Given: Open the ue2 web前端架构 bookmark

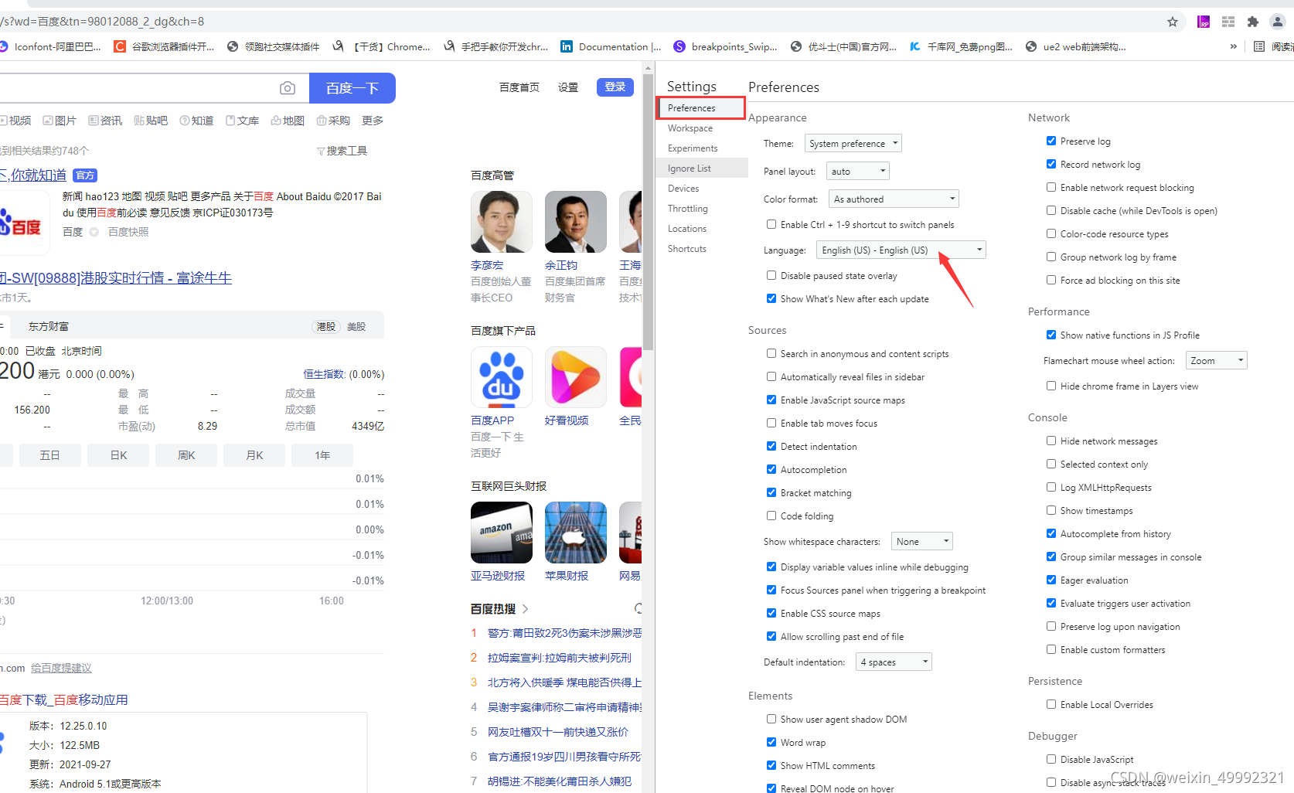Looking at the screenshot, I should tap(1075, 46).
